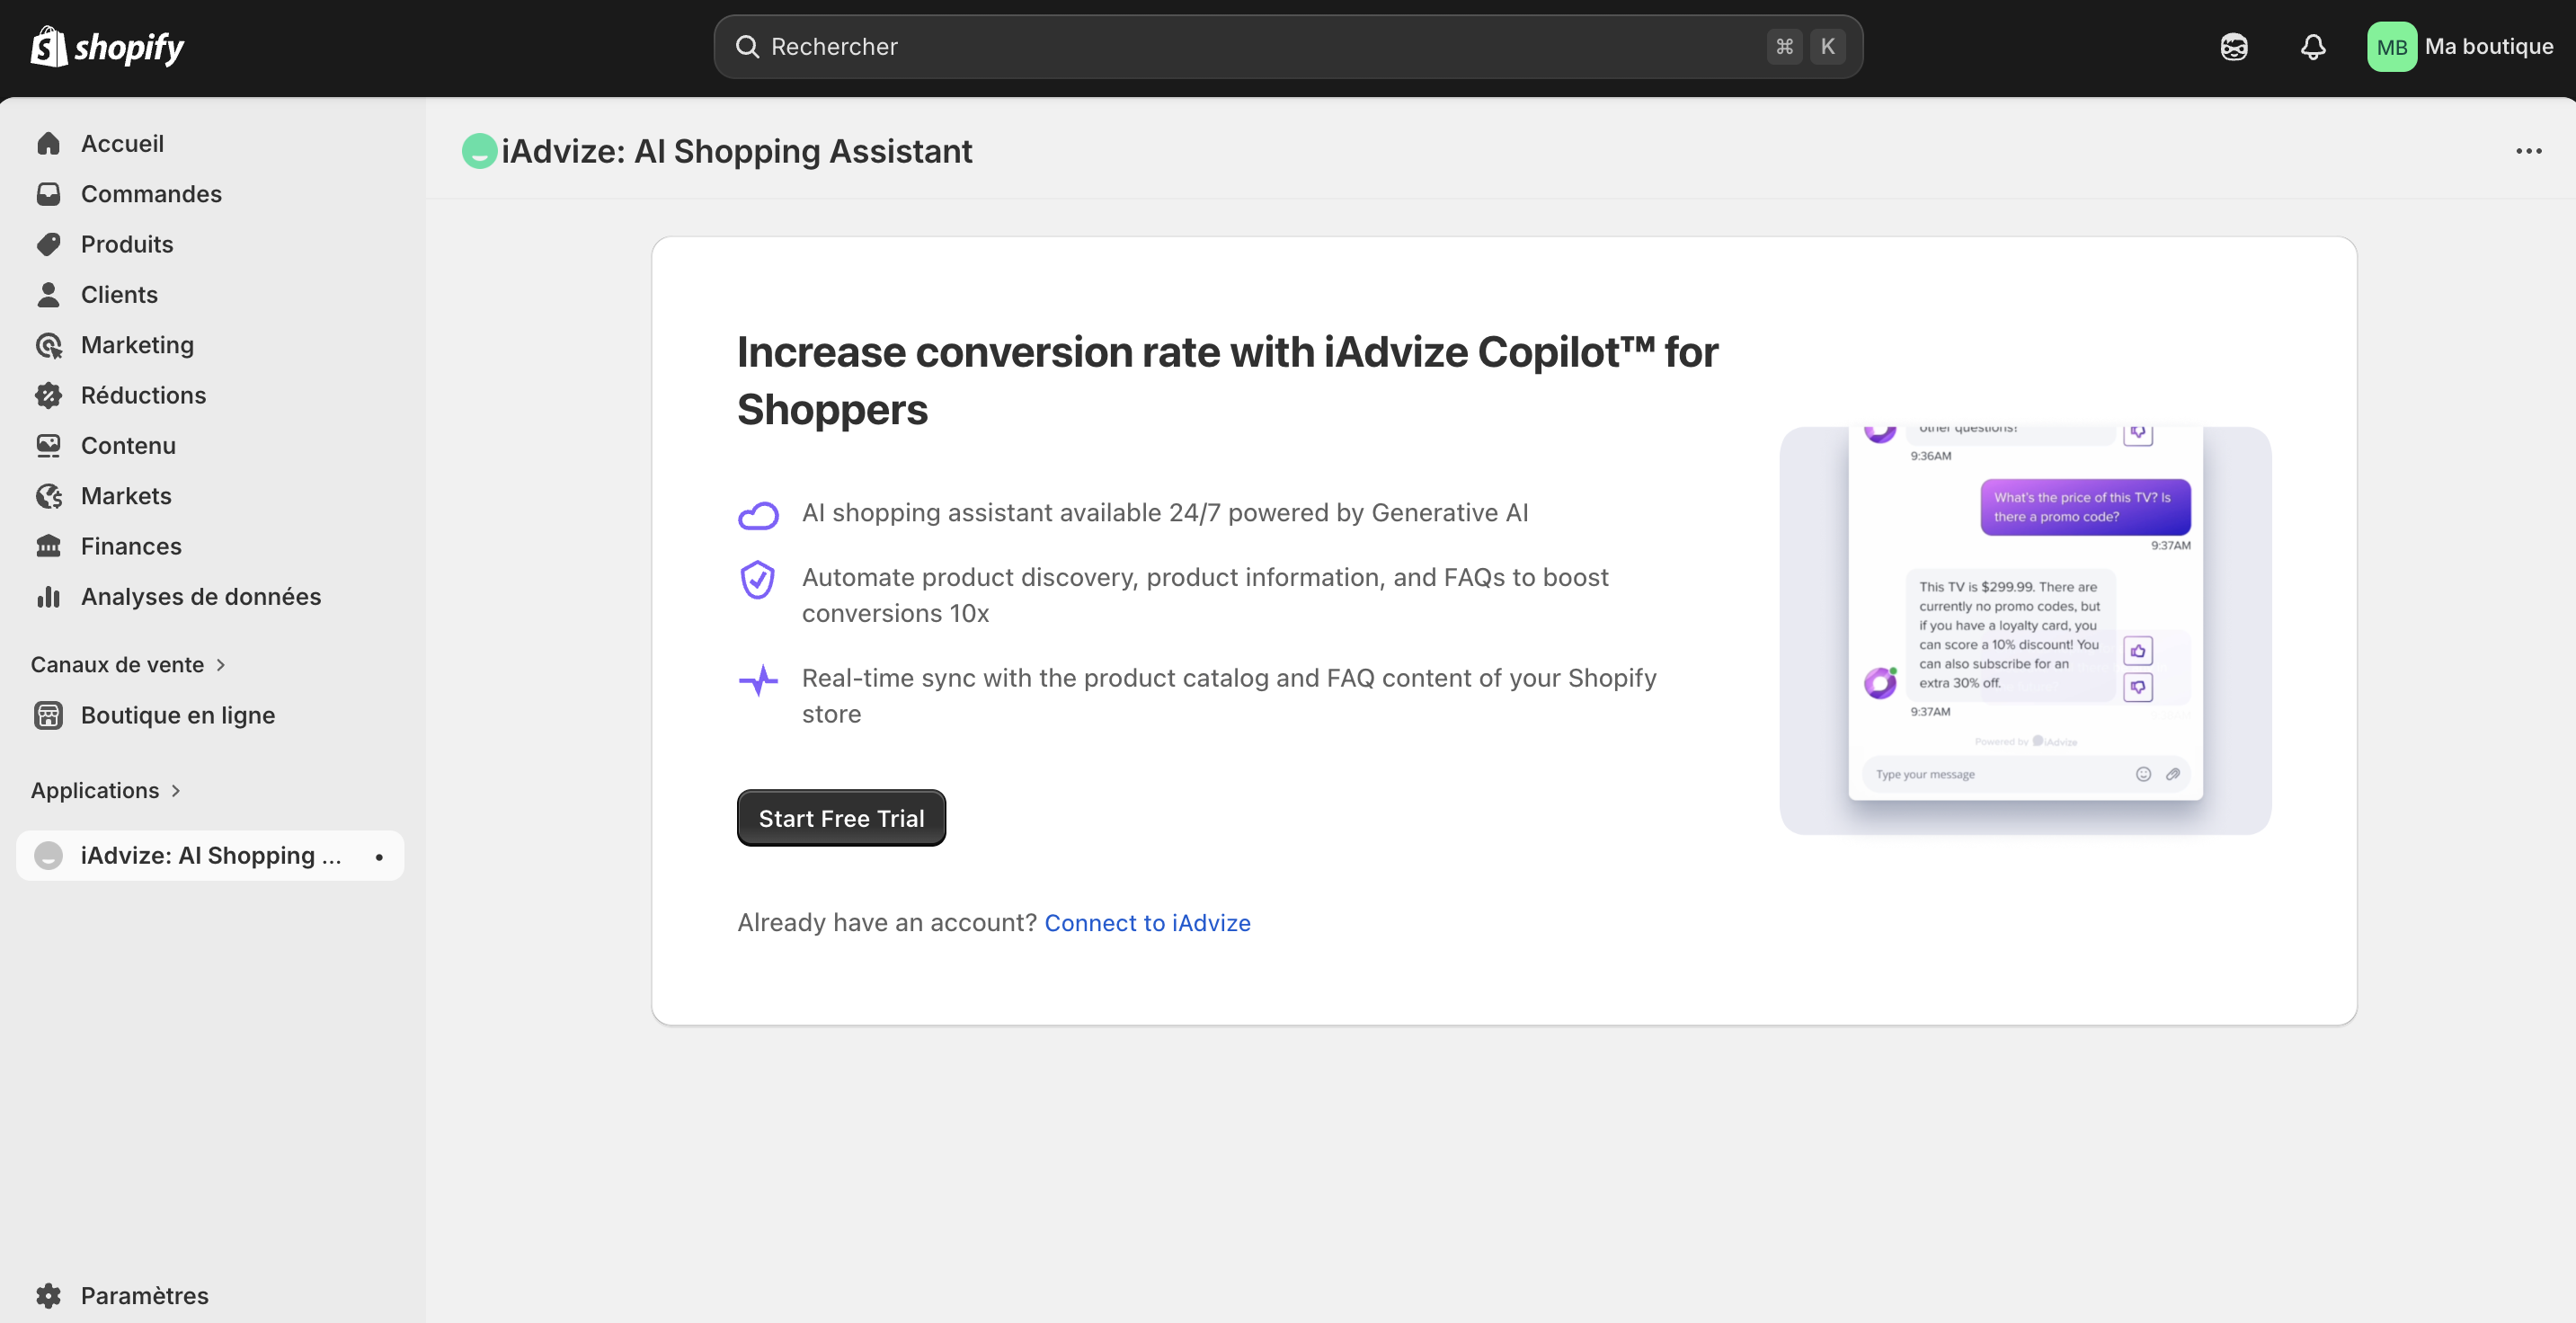The image size is (2576, 1323).
Task: Click the Accueil home icon
Action: [x=48, y=144]
